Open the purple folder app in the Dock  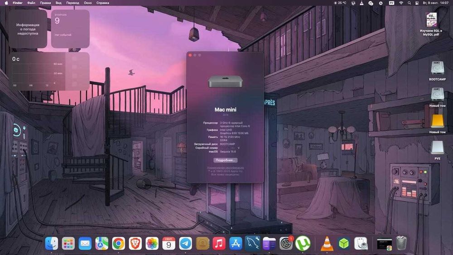pos(269,243)
